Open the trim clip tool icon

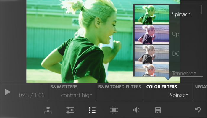48,110
